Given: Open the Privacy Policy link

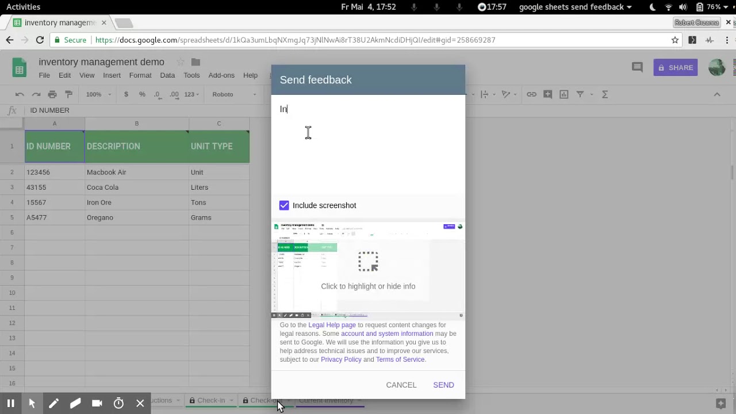Looking at the screenshot, I should click(x=341, y=359).
